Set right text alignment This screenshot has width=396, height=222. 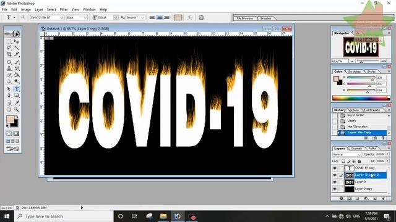click(x=166, y=17)
